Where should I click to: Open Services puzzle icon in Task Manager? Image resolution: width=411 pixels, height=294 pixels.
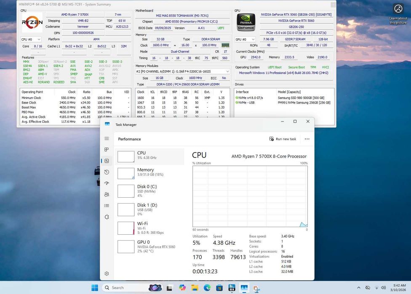pos(107,217)
